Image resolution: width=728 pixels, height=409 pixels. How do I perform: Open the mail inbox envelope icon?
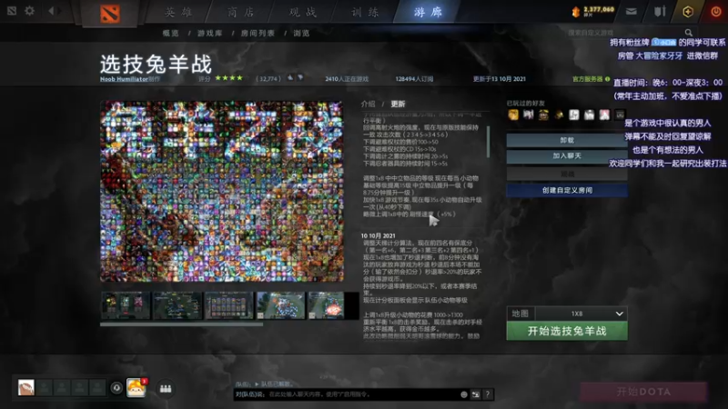click(x=631, y=12)
